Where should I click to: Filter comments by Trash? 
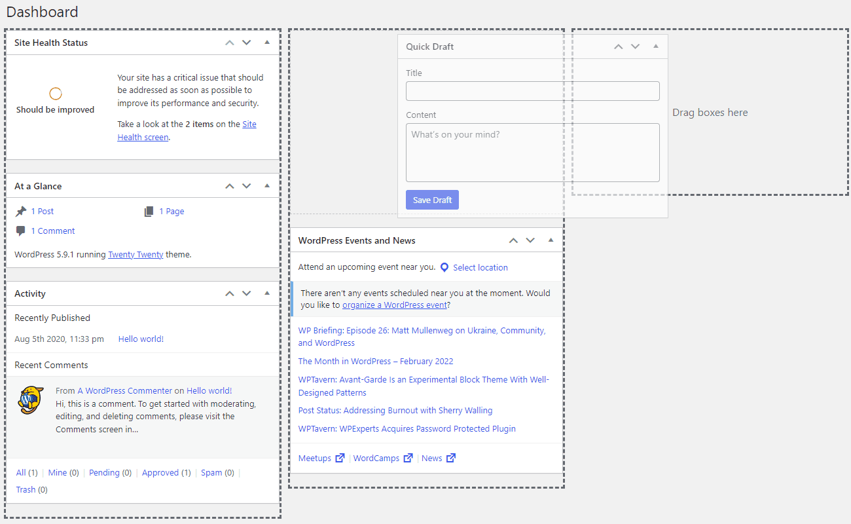(26, 490)
